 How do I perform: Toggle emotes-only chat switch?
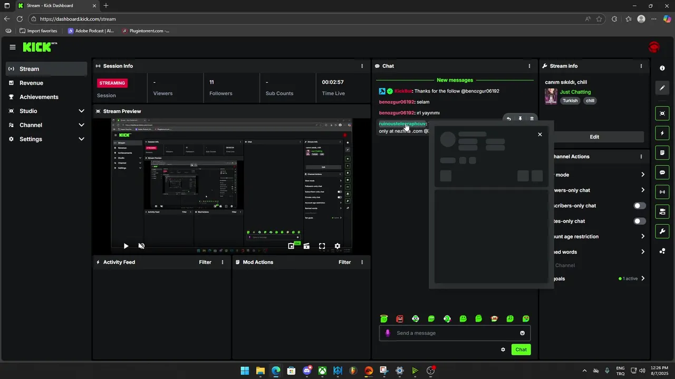click(639, 221)
